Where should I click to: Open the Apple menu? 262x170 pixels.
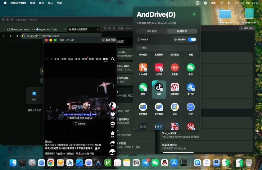pos(5,3)
